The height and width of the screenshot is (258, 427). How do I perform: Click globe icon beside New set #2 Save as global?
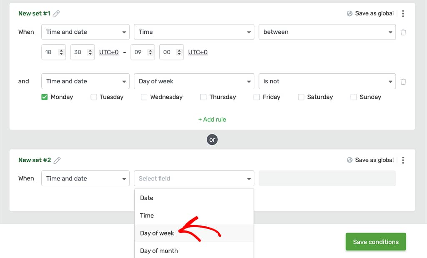pos(350,160)
